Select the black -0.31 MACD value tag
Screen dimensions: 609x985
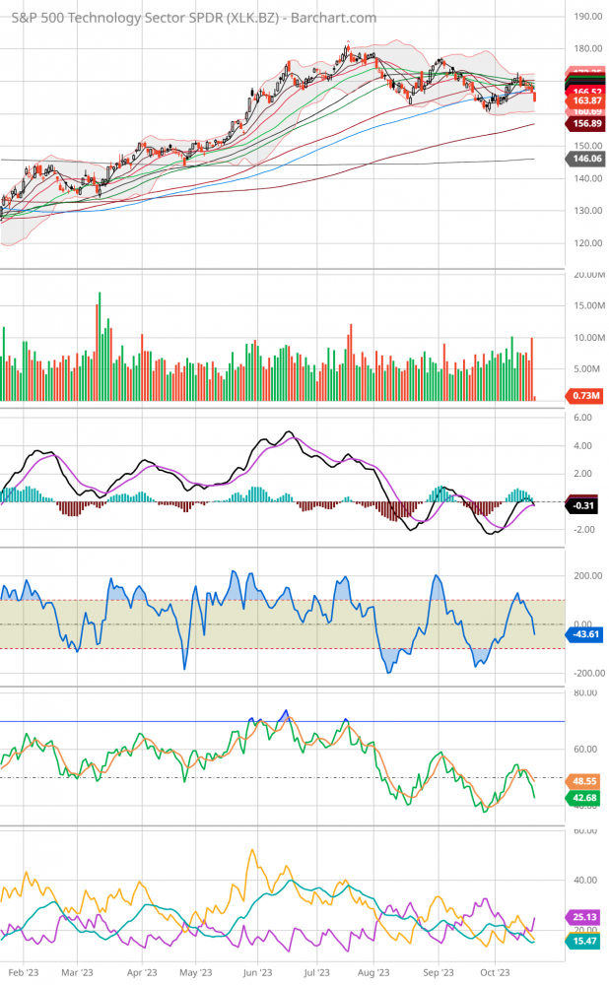pos(585,505)
